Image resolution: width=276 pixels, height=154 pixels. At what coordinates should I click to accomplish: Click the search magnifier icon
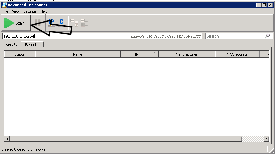tap(267, 36)
